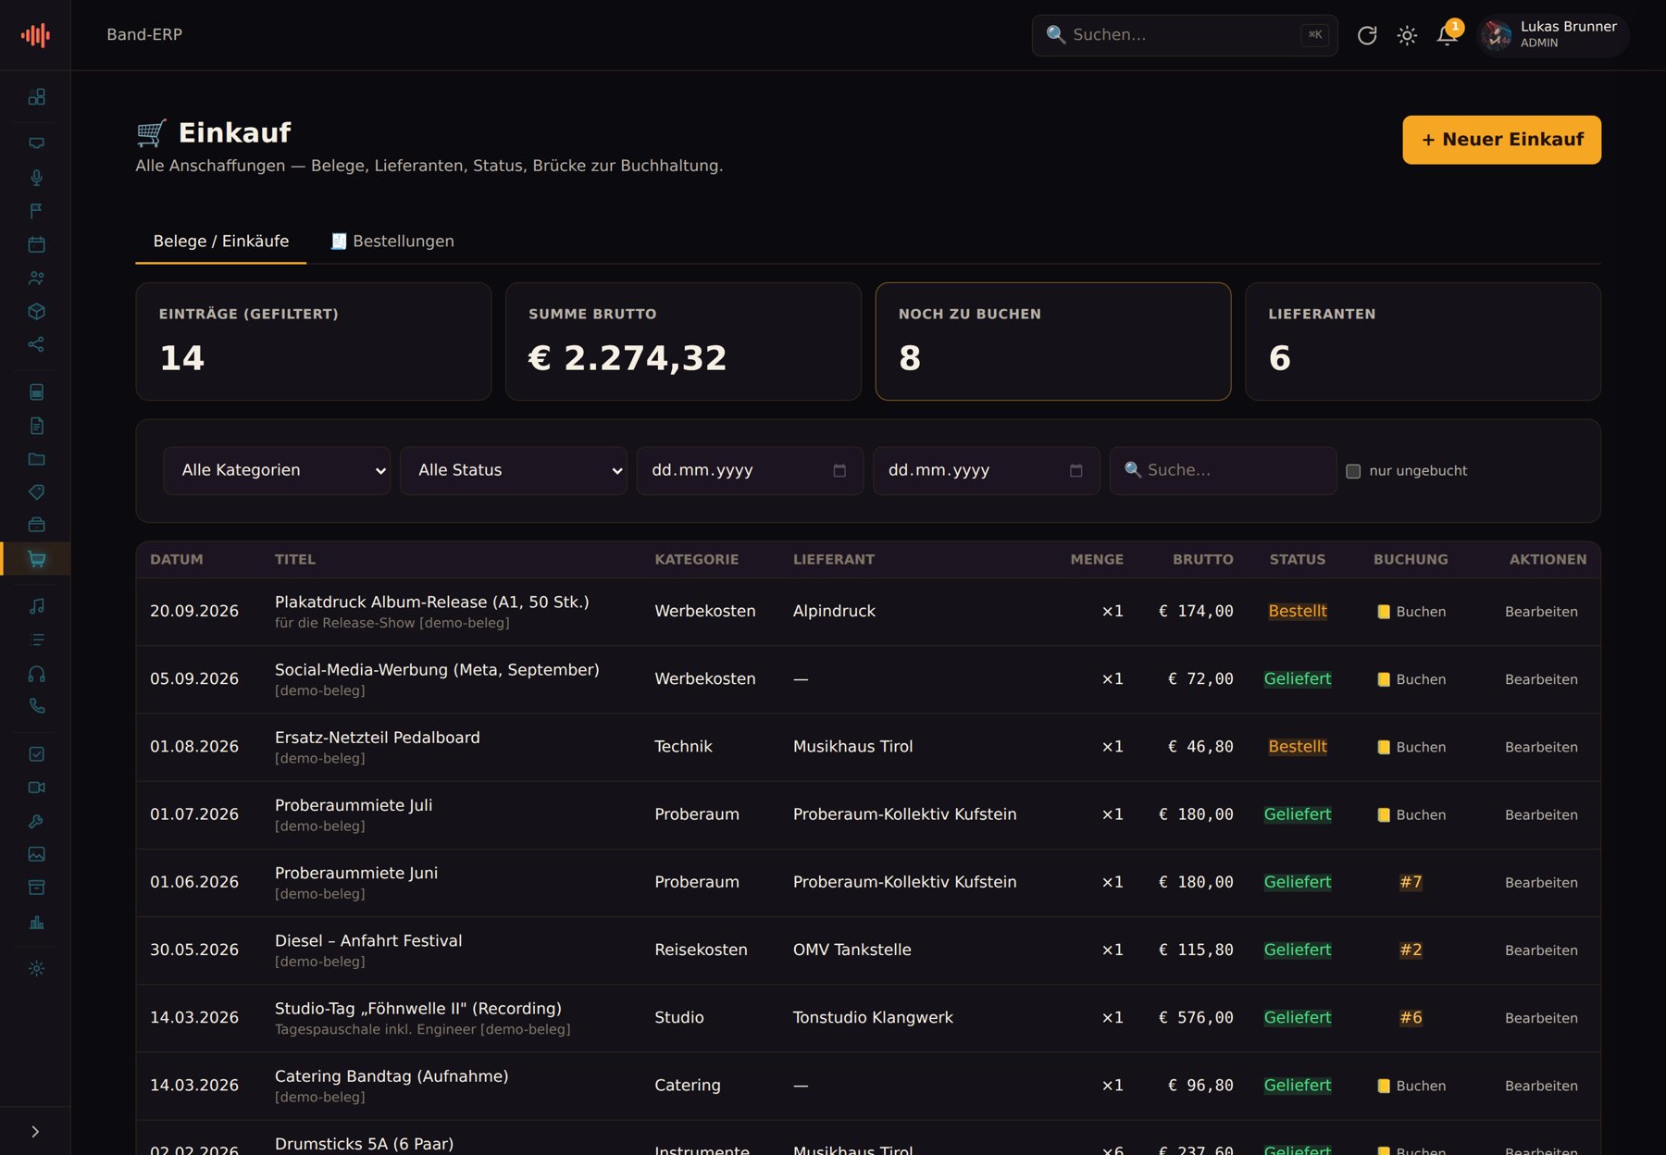Click the 3D box inventory icon in sidebar
The width and height of the screenshot is (1666, 1155).
(36, 311)
